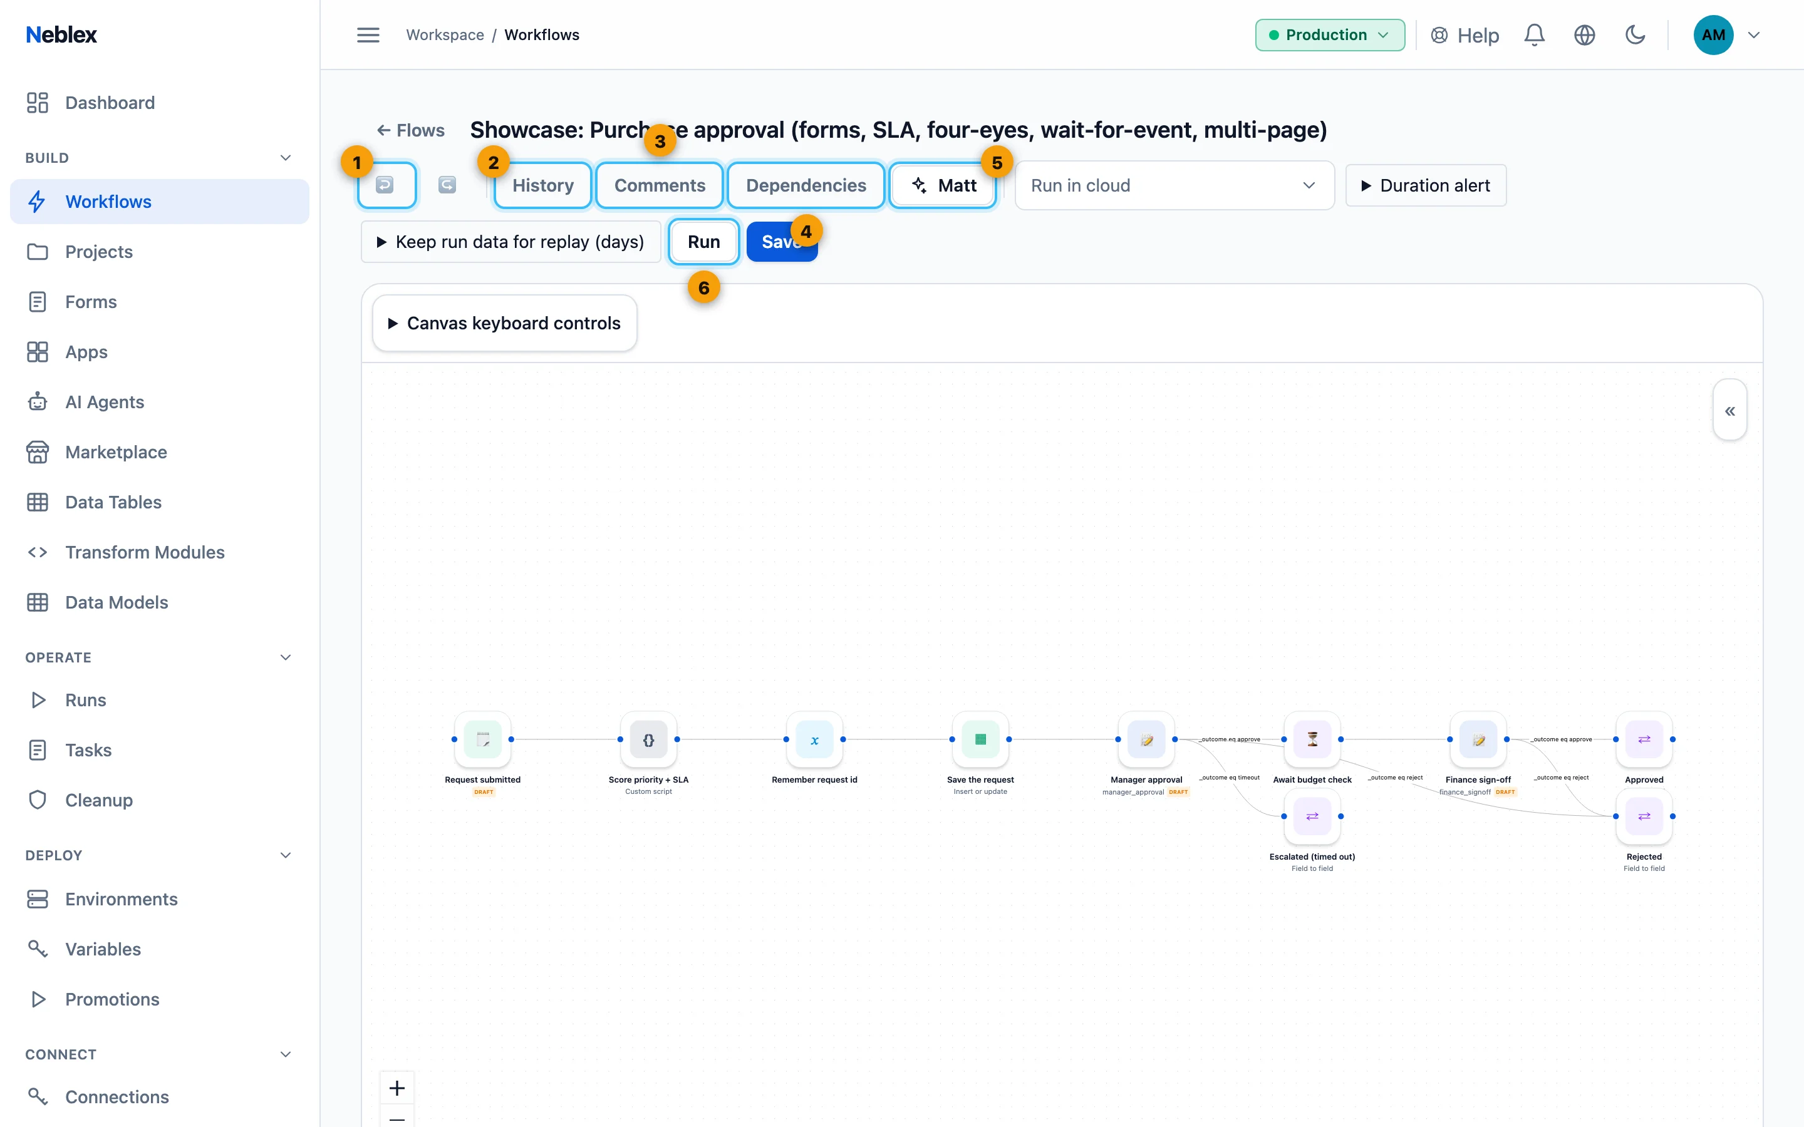Click the Workspace breadcrumb
Screen dimensions: 1804x1127
(445, 35)
